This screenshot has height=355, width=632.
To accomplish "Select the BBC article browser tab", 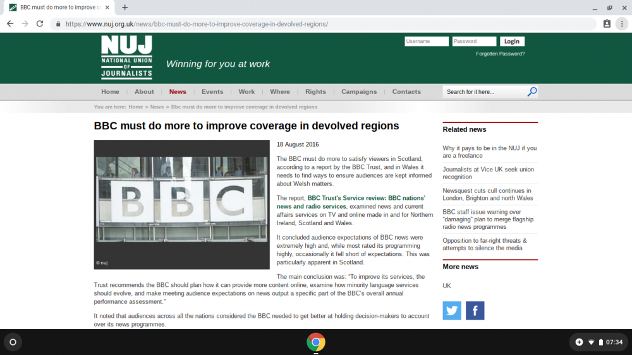I will click(59, 7).
